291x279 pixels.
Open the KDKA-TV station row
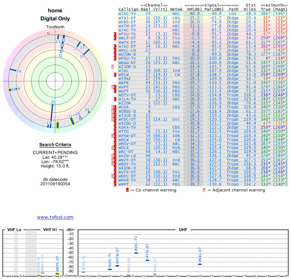tap(127, 127)
